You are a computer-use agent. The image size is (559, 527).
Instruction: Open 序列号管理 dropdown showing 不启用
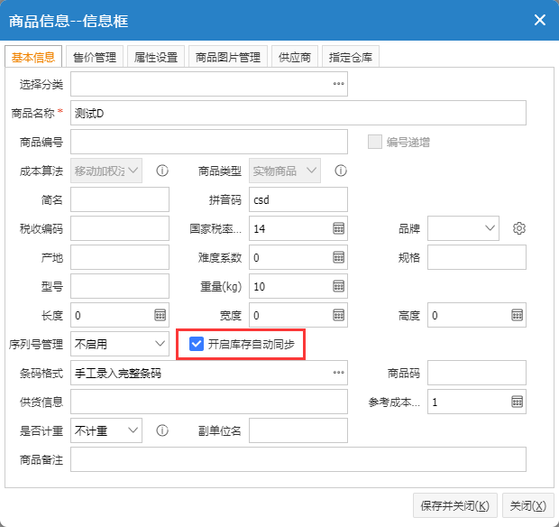click(x=120, y=344)
